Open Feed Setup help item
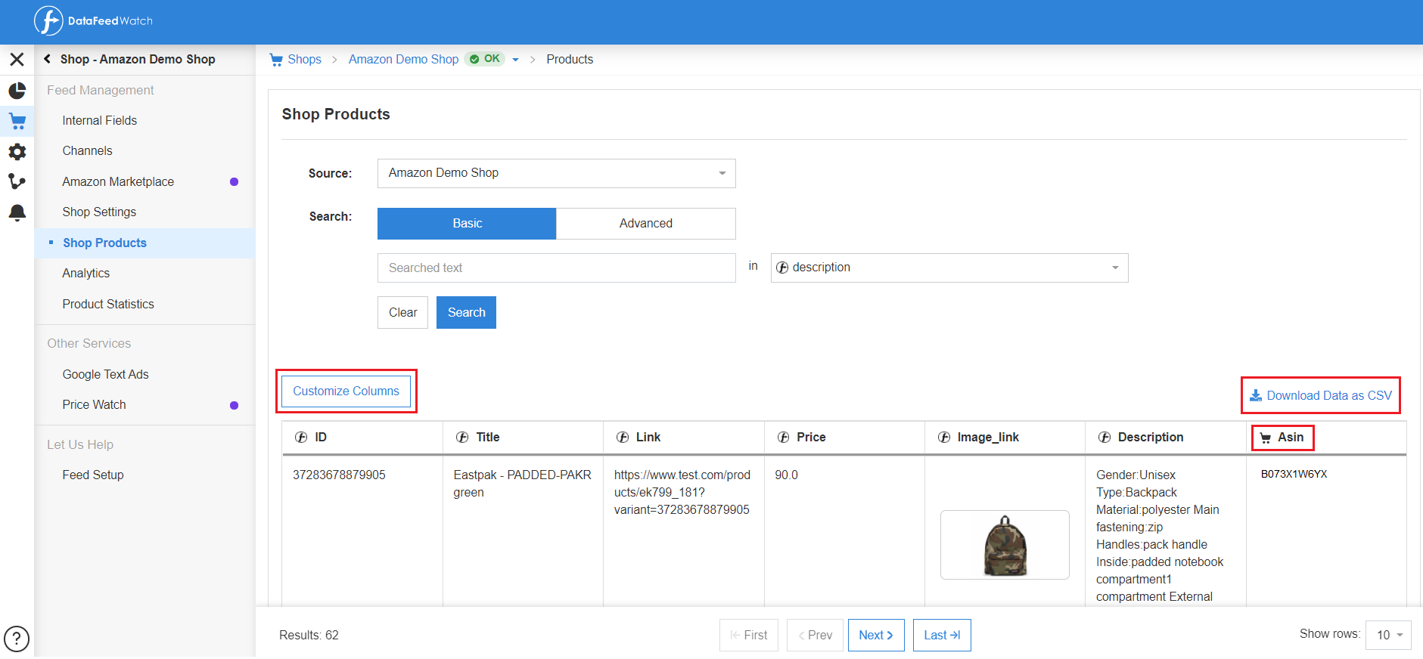The image size is (1423, 659). 93,475
